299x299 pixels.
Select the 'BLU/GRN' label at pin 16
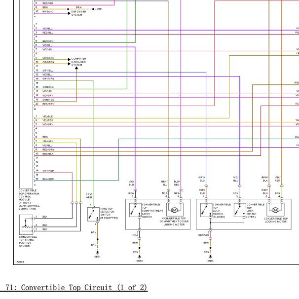tap(48, 179)
